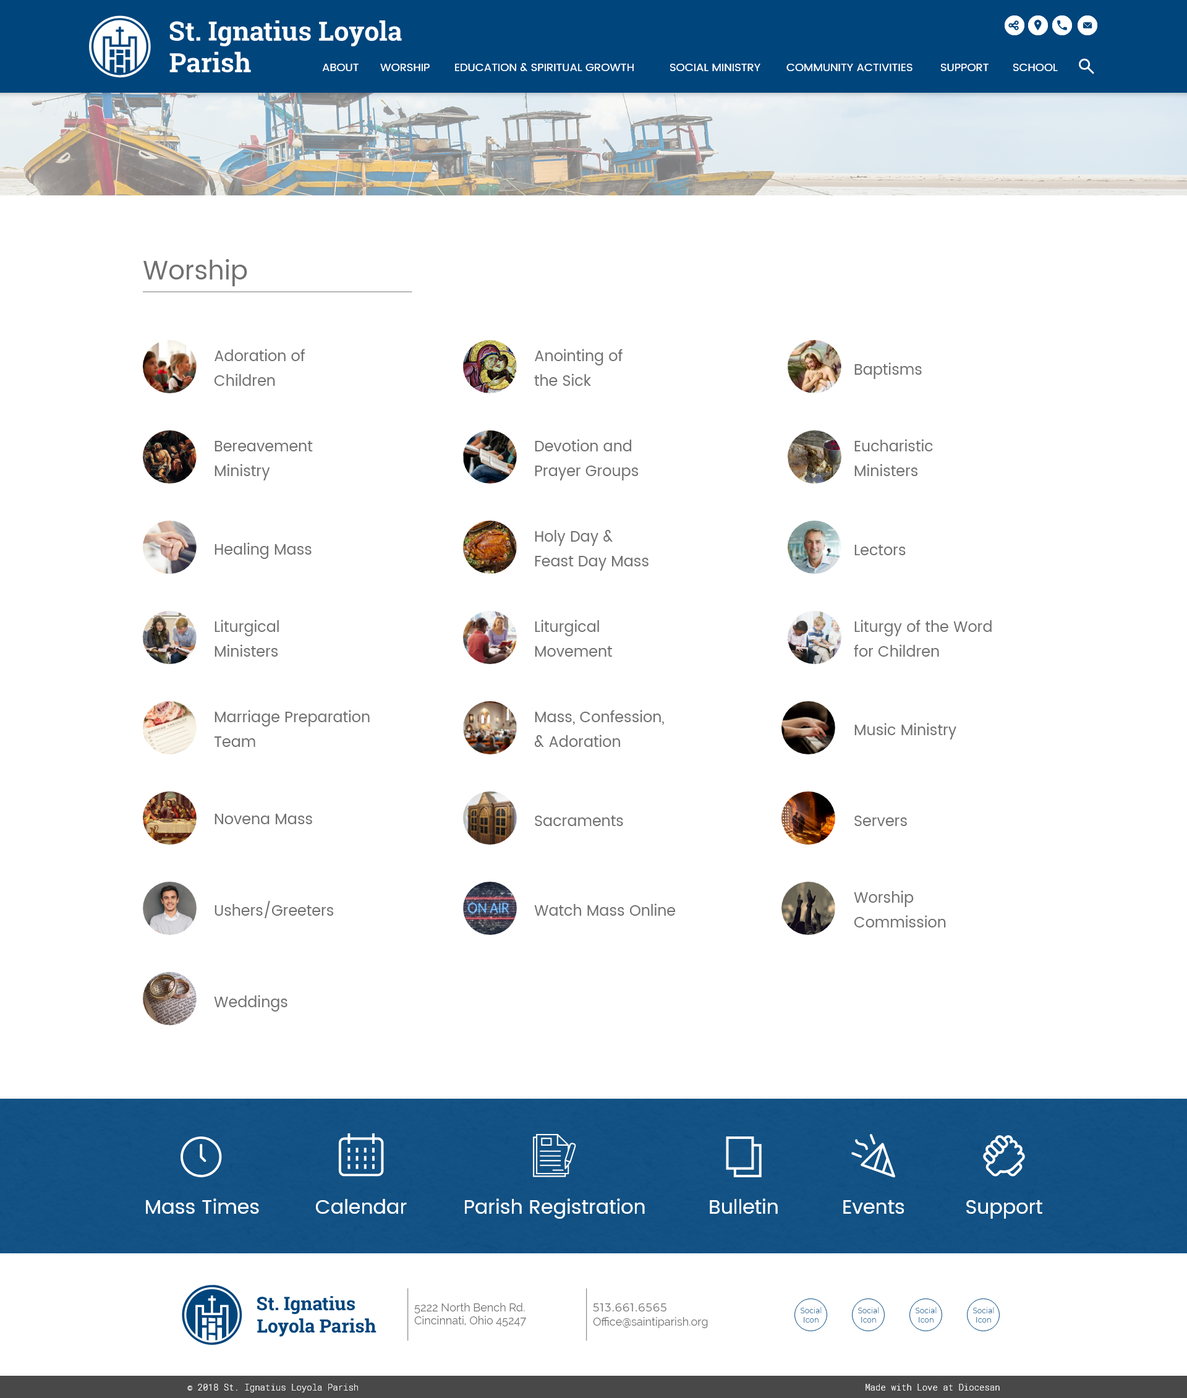The image size is (1187, 1398).
Task: Open the Community Activities menu
Action: [849, 67]
